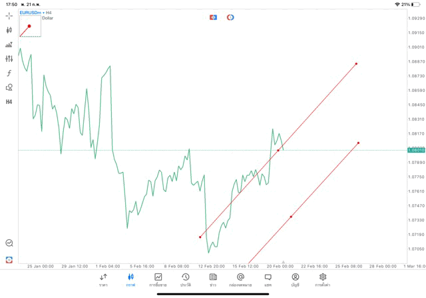Open the account (บัญชี) tab
The height and width of the screenshot is (298, 426).
point(295,279)
